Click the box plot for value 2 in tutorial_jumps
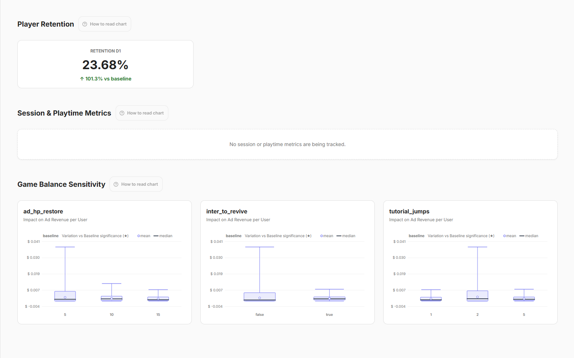Image resolution: width=574 pixels, height=358 pixels. pyautogui.click(x=478, y=296)
